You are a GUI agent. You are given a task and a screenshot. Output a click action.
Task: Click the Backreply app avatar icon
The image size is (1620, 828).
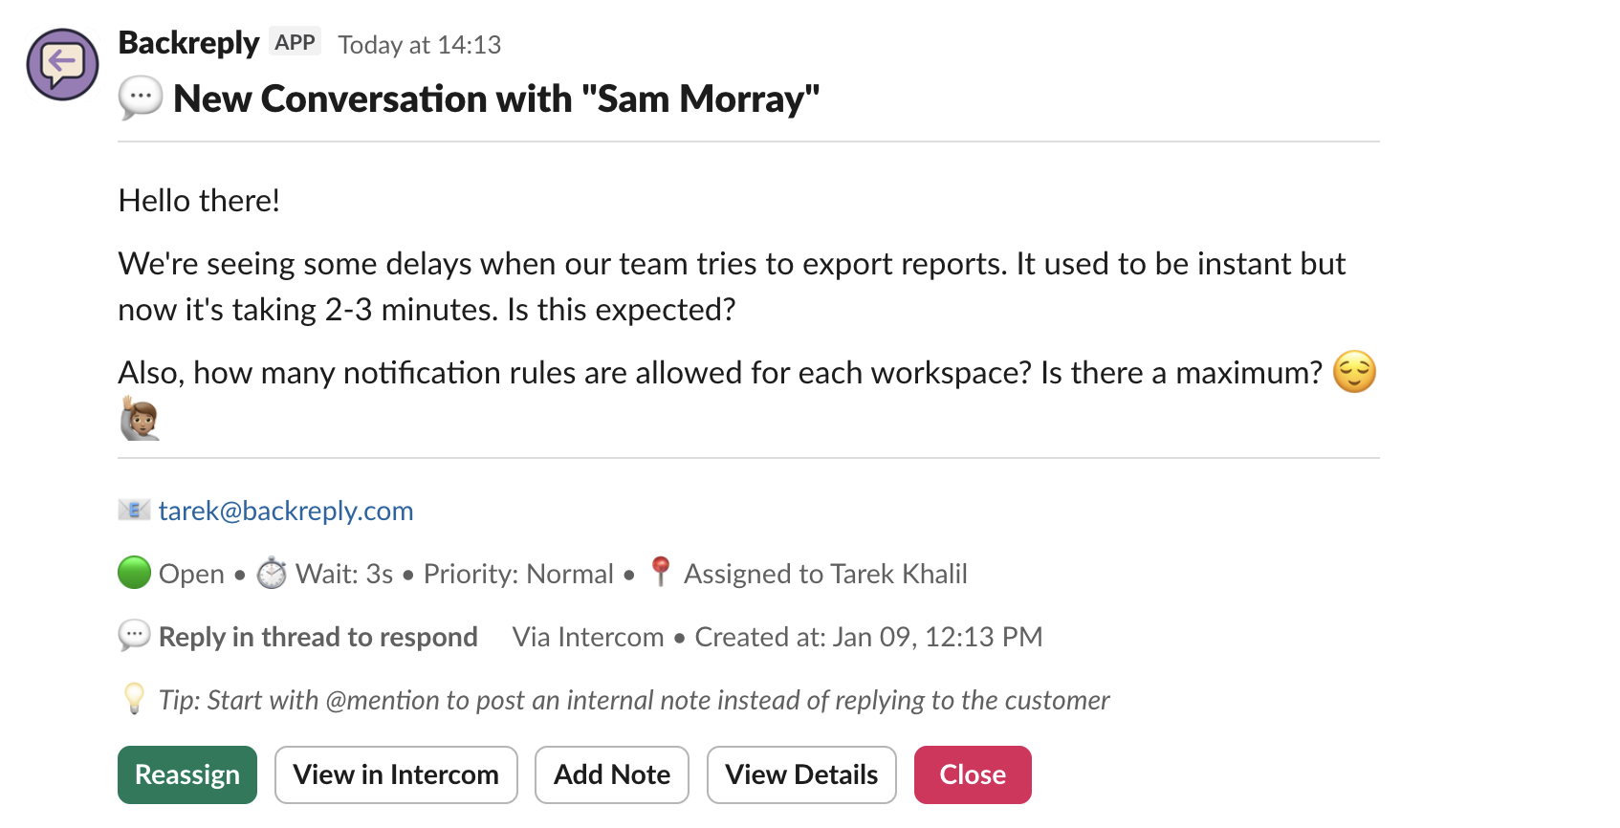[x=62, y=64]
